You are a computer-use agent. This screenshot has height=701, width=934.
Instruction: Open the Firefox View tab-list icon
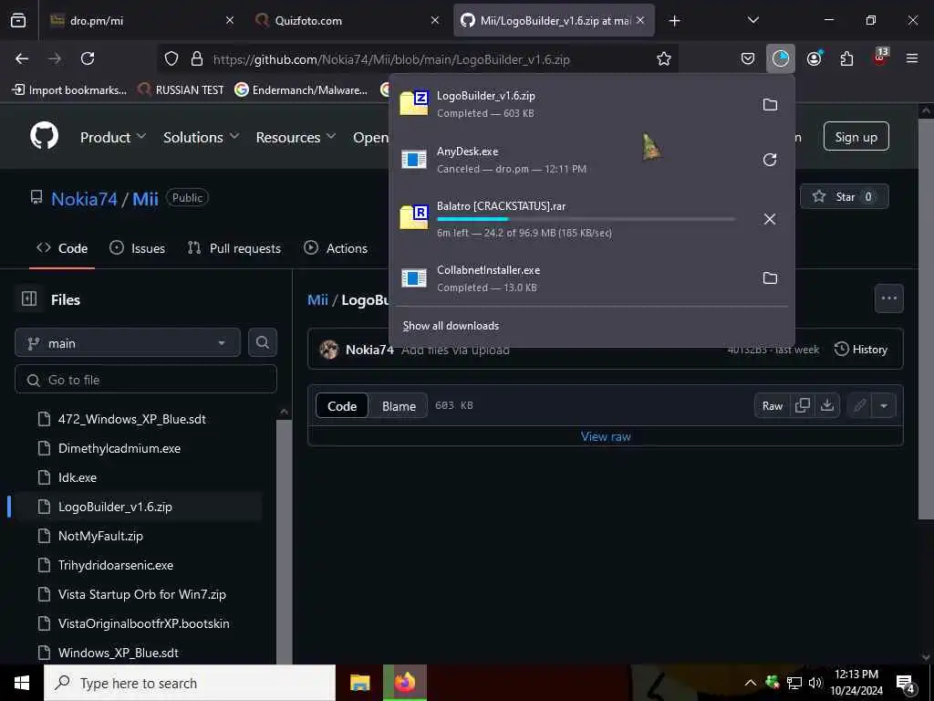pyautogui.click(x=18, y=20)
